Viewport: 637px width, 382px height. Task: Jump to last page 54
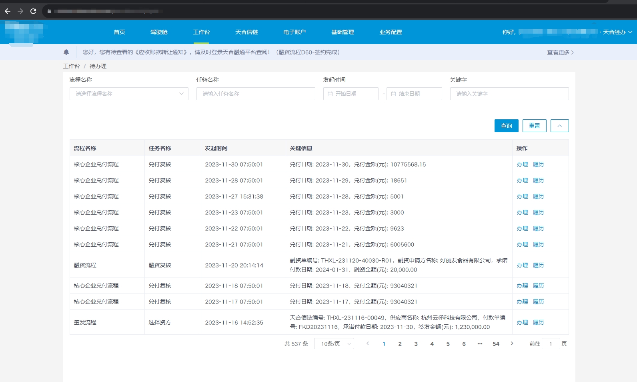tap(496, 344)
